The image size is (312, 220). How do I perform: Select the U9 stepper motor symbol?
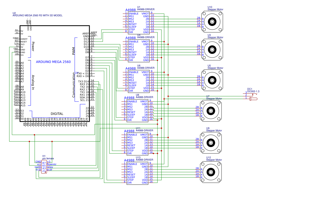click(211, 143)
